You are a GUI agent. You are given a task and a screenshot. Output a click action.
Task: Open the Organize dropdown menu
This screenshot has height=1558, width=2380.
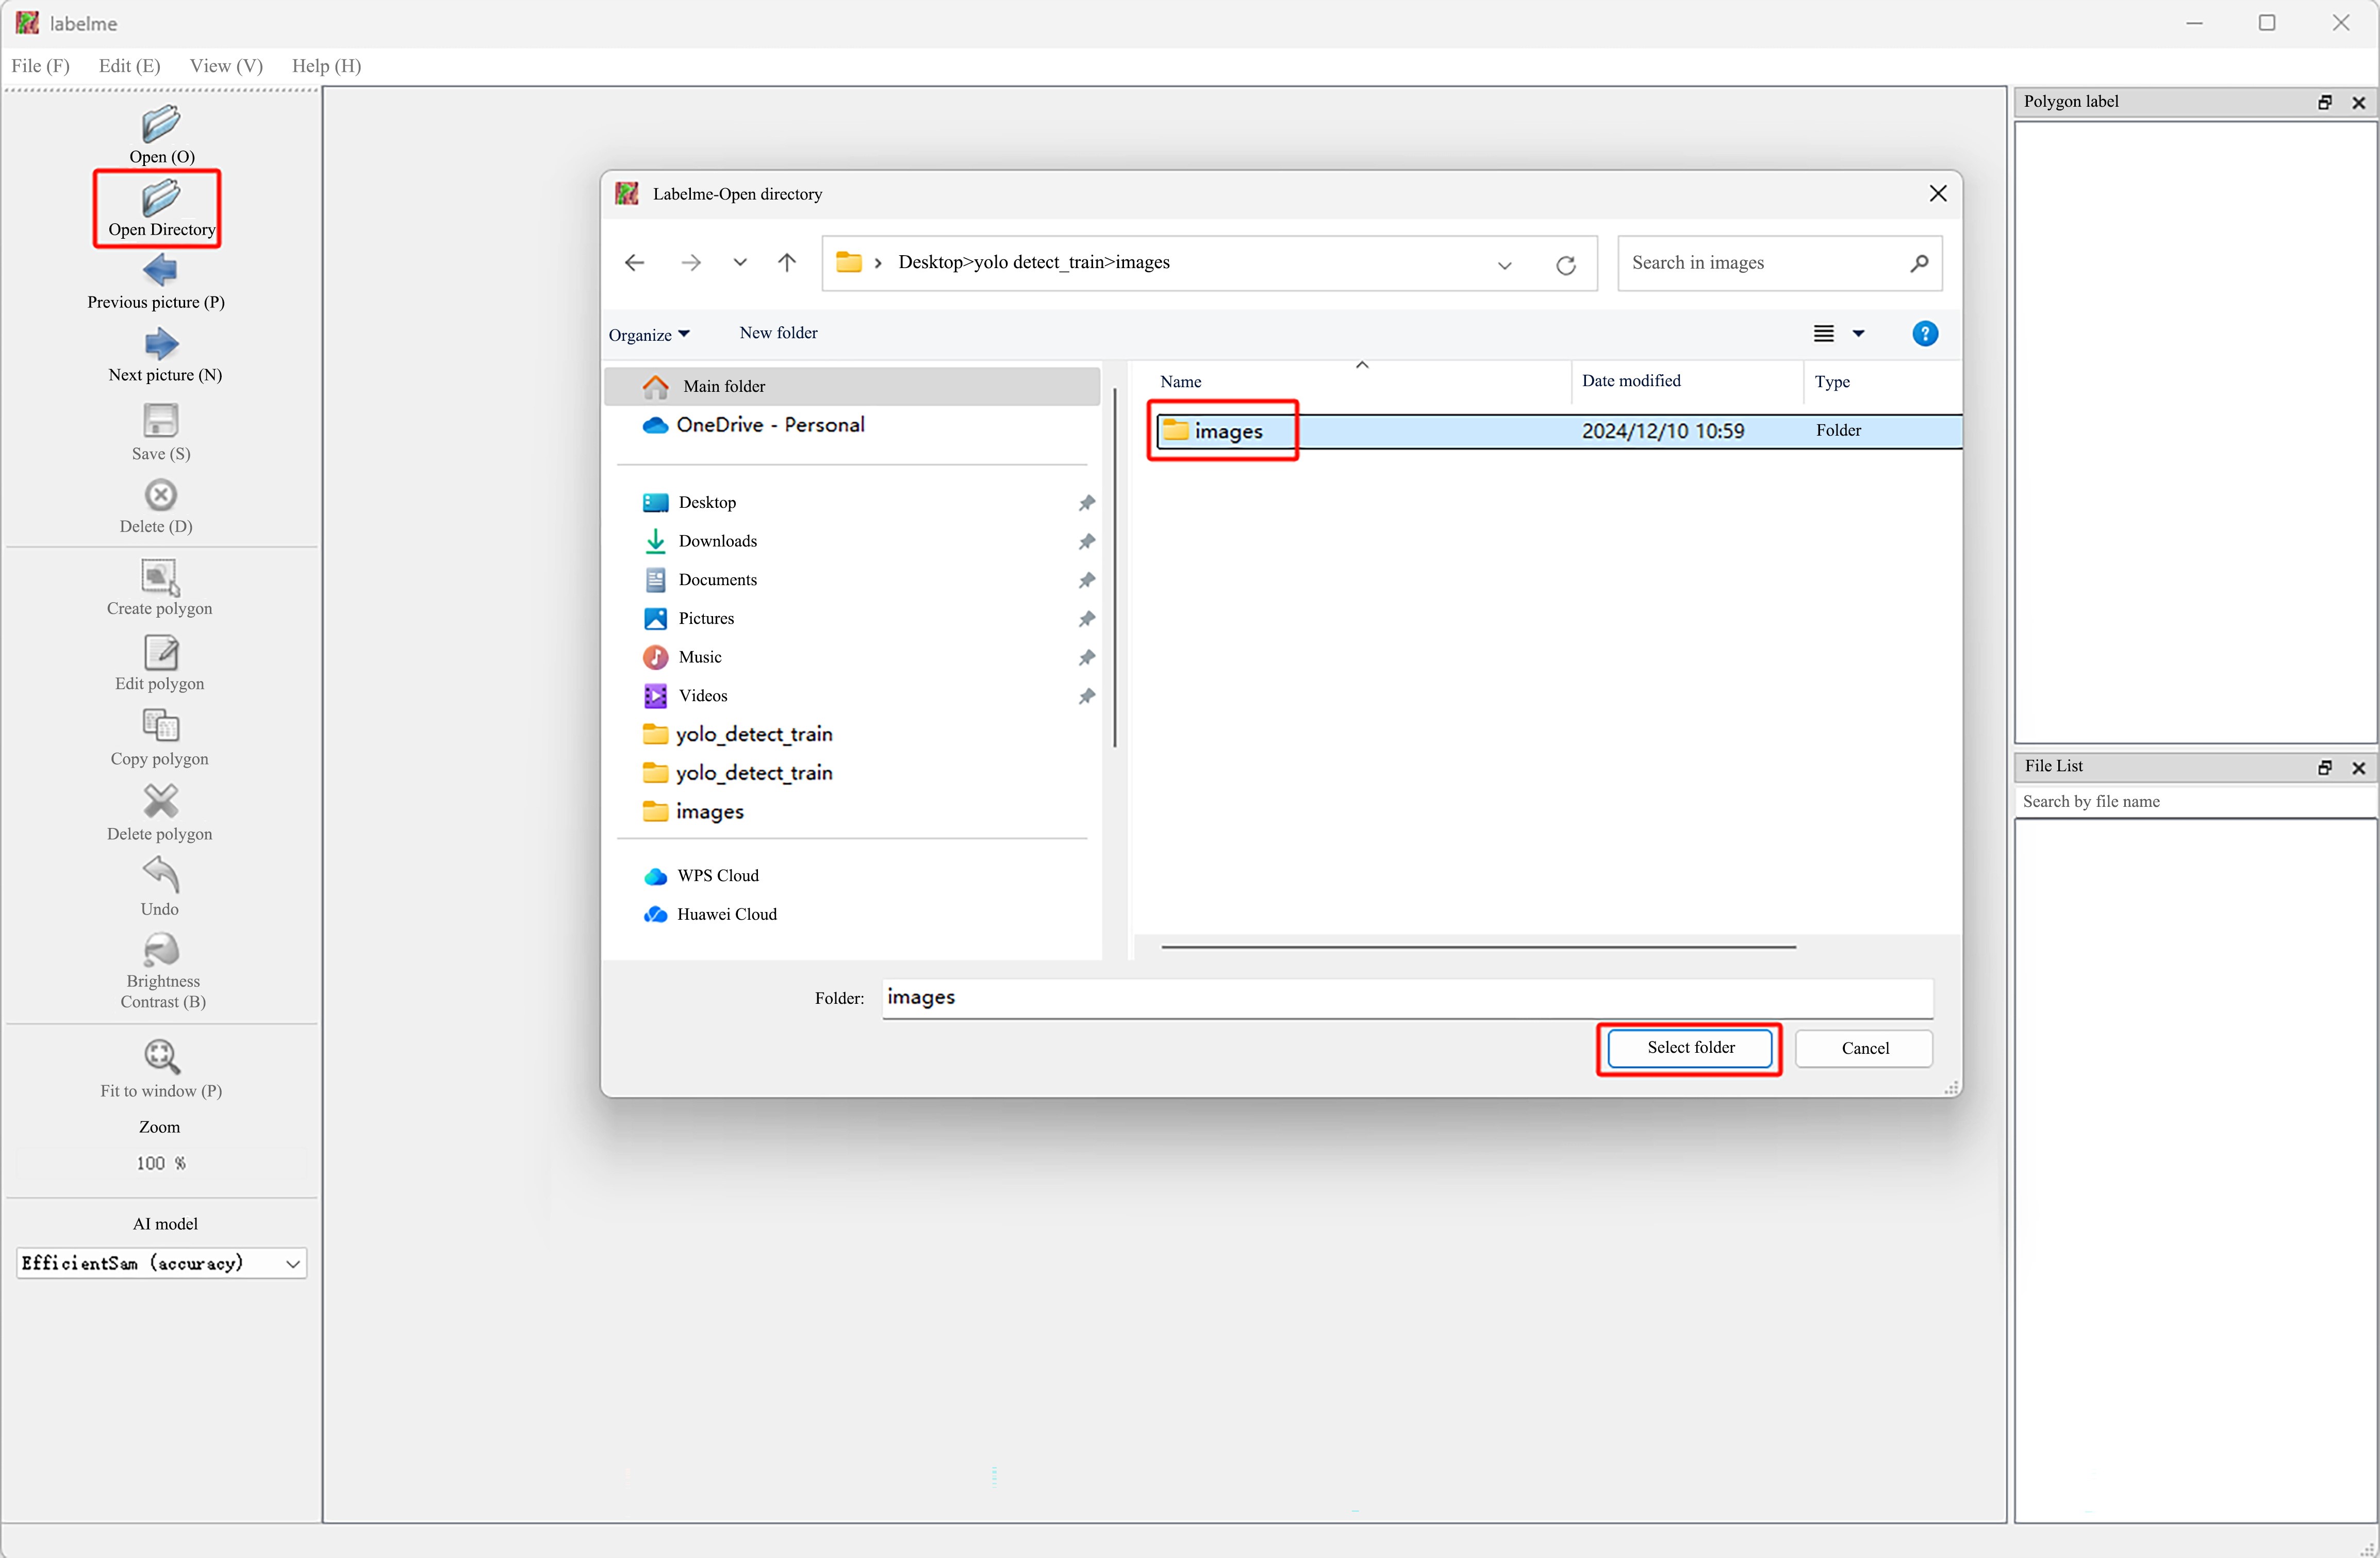pyautogui.click(x=649, y=335)
